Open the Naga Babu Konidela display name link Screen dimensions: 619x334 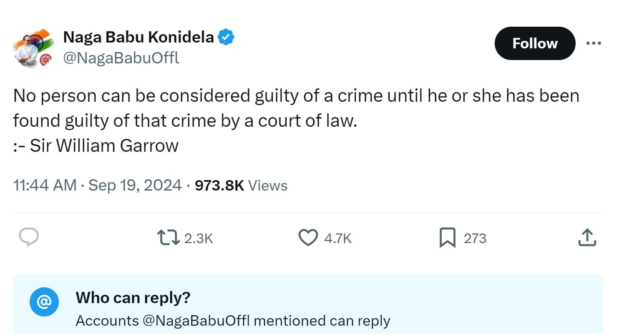click(x=138, y=38)
